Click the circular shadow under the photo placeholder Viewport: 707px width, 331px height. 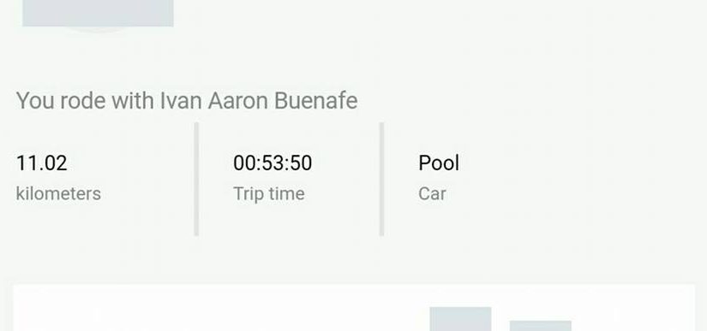click(x=98, y=29)
